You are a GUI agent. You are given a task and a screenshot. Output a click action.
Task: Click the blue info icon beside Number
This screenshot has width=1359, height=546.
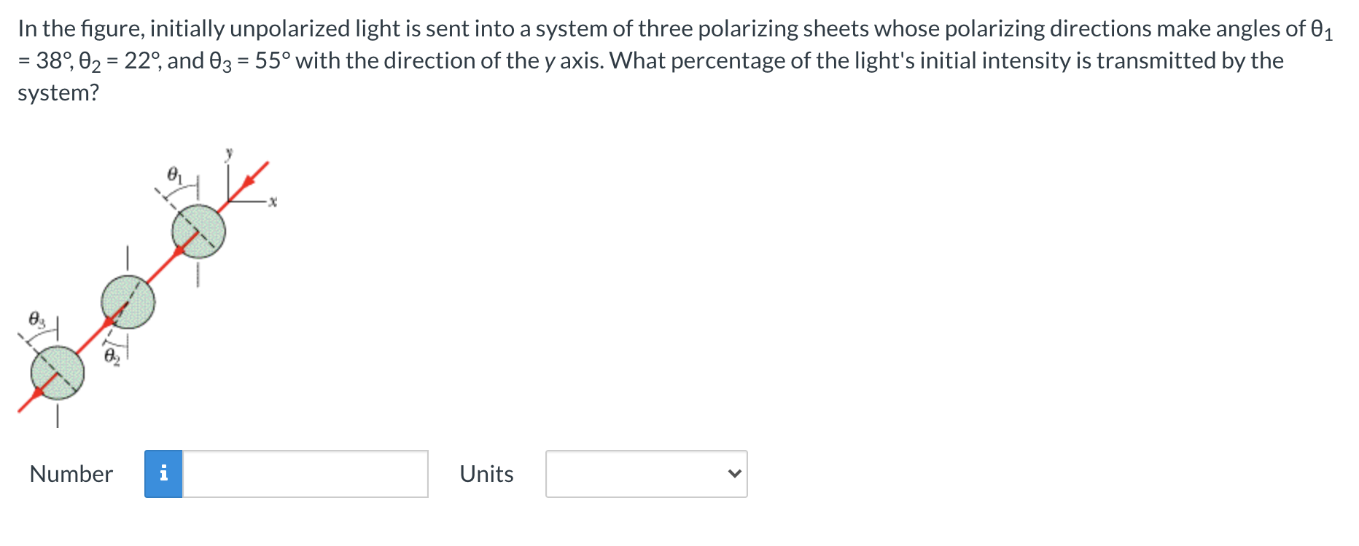[x=163, y=474]
